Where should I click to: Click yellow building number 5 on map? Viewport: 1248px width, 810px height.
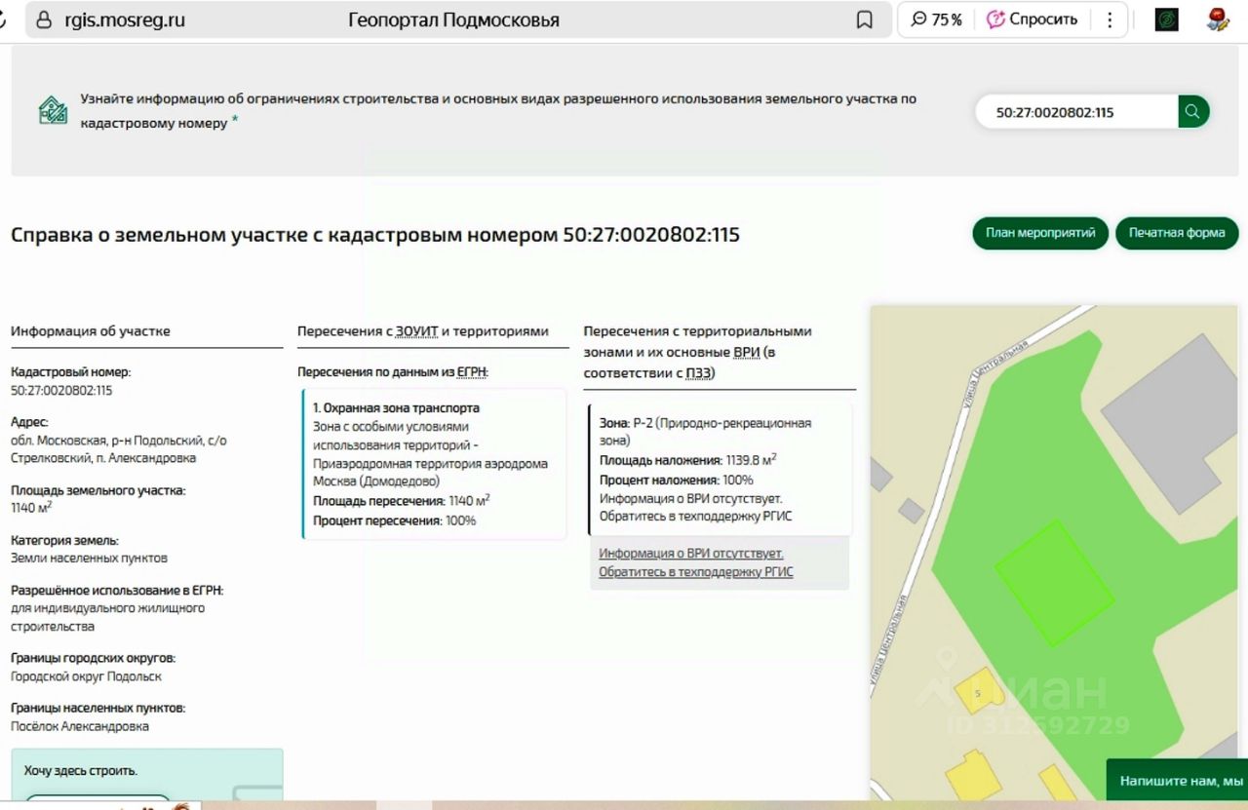click(x=978, y=690)
